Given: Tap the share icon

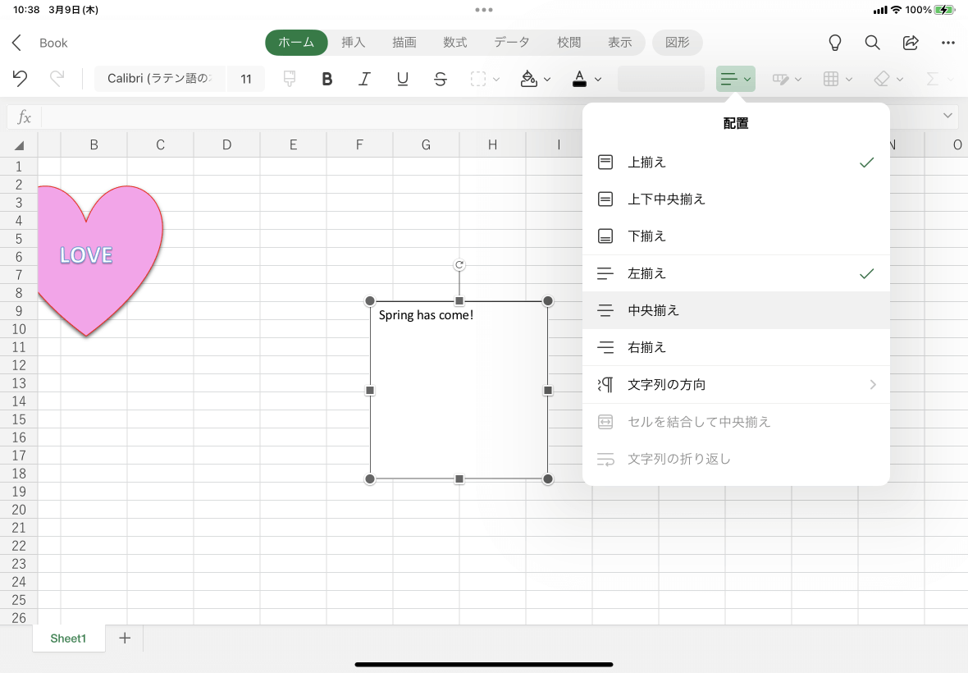Looking at the screenshot, I should click(911, 43).
